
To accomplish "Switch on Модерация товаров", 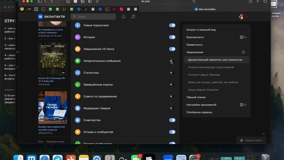I will click(x=172, y=108).
